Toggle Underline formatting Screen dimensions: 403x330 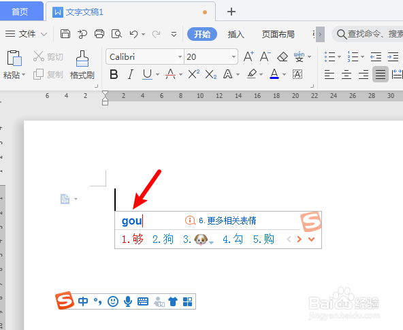click(x=148, y=74)
